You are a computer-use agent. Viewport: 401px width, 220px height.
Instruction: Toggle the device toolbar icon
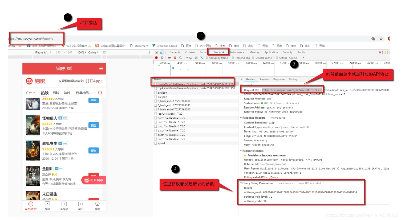[x=162, y=52]
